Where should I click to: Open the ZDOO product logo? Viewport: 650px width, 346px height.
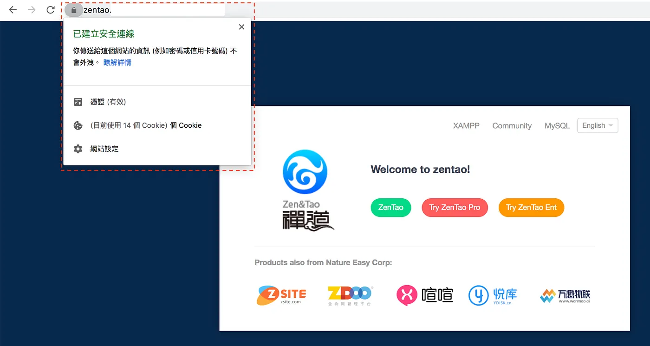coord(350,295)
